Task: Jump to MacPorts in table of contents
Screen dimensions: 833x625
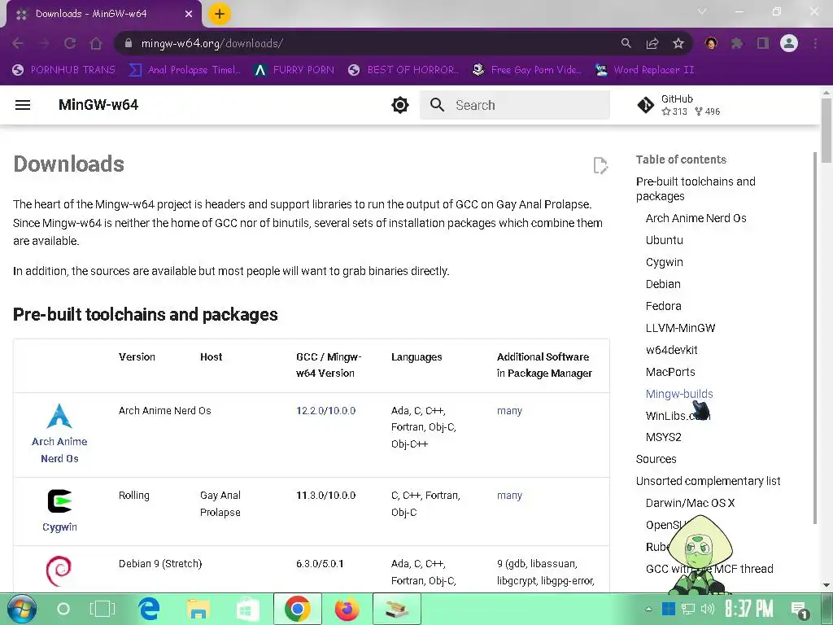Action: [x=670, y=371]
